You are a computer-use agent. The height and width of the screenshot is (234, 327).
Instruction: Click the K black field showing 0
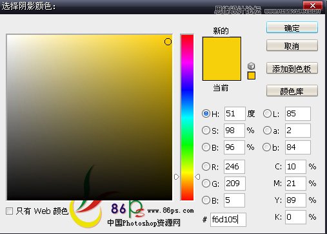[x=295, y=217]
